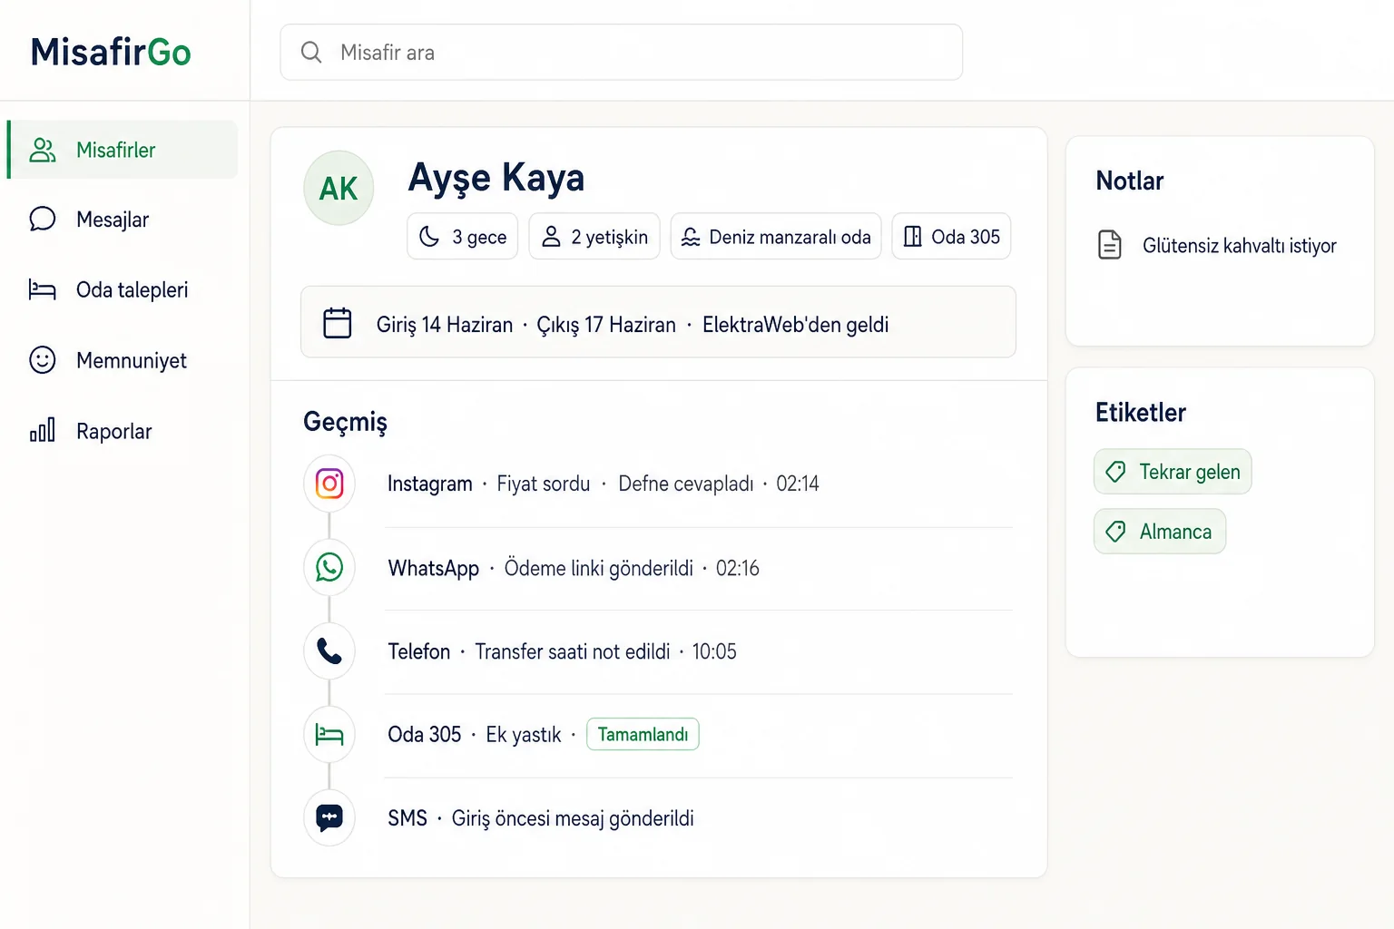Click the 2 yetişkin chip

(x=594, y=237)
